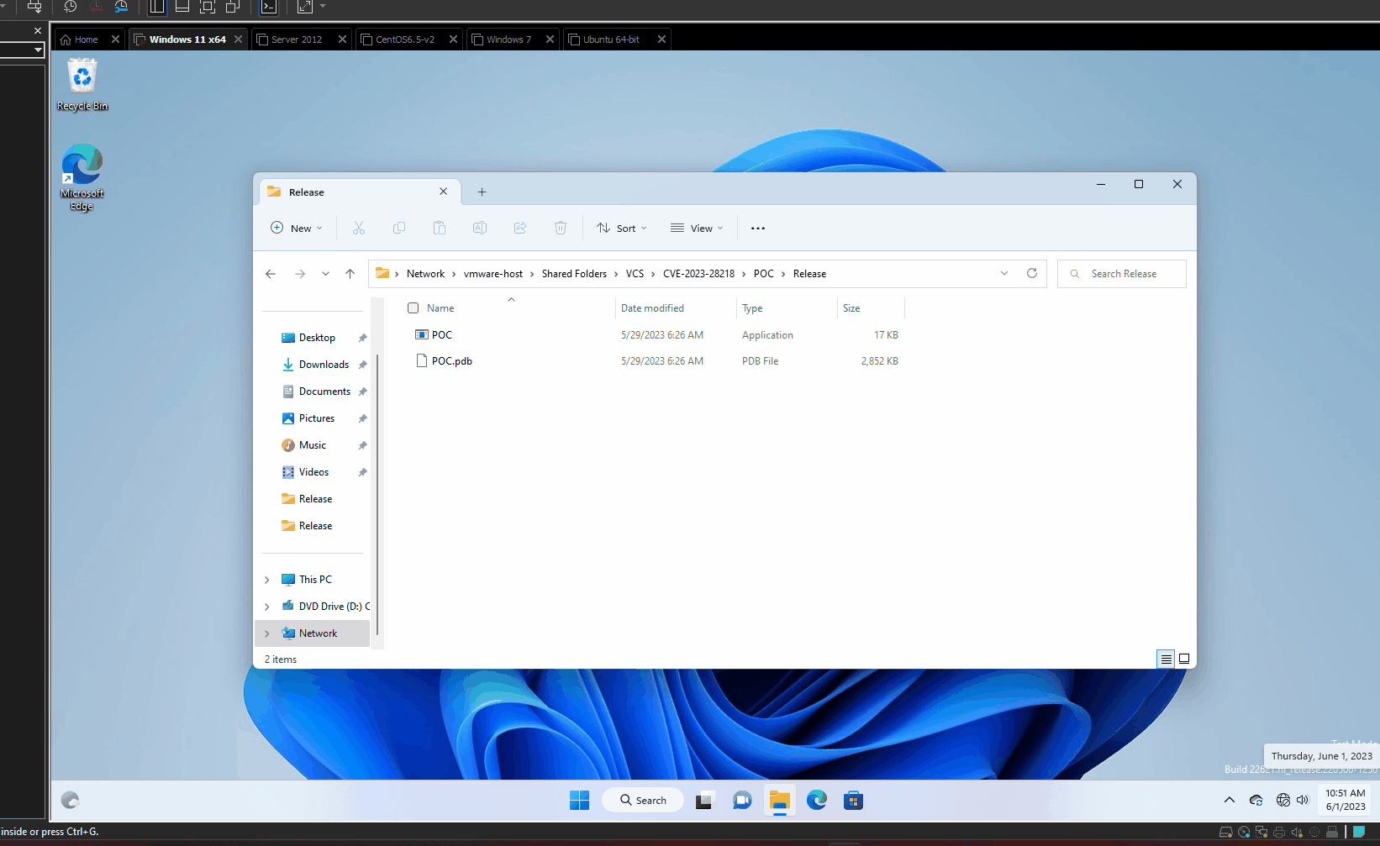Click VMware network adapter status icon
This screenshot has width=1380, height=846.
1261,833
